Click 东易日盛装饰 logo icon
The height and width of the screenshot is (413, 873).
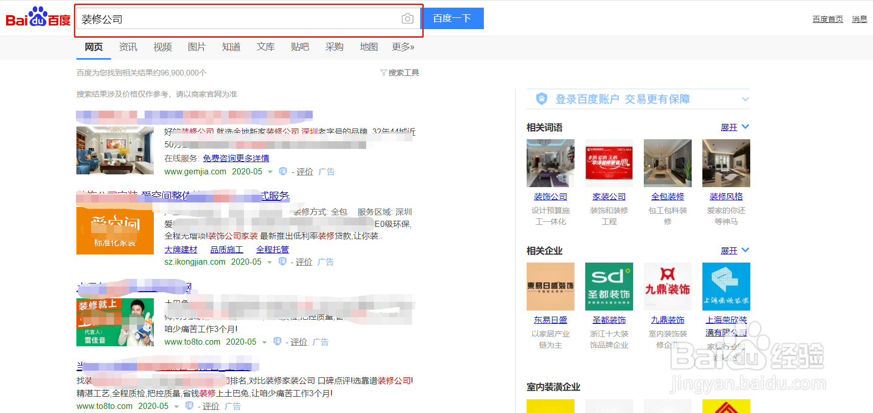[x=551, y=287]
